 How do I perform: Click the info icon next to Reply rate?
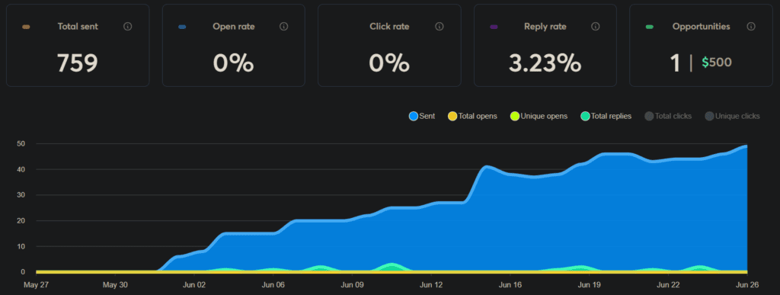point(596,27)
